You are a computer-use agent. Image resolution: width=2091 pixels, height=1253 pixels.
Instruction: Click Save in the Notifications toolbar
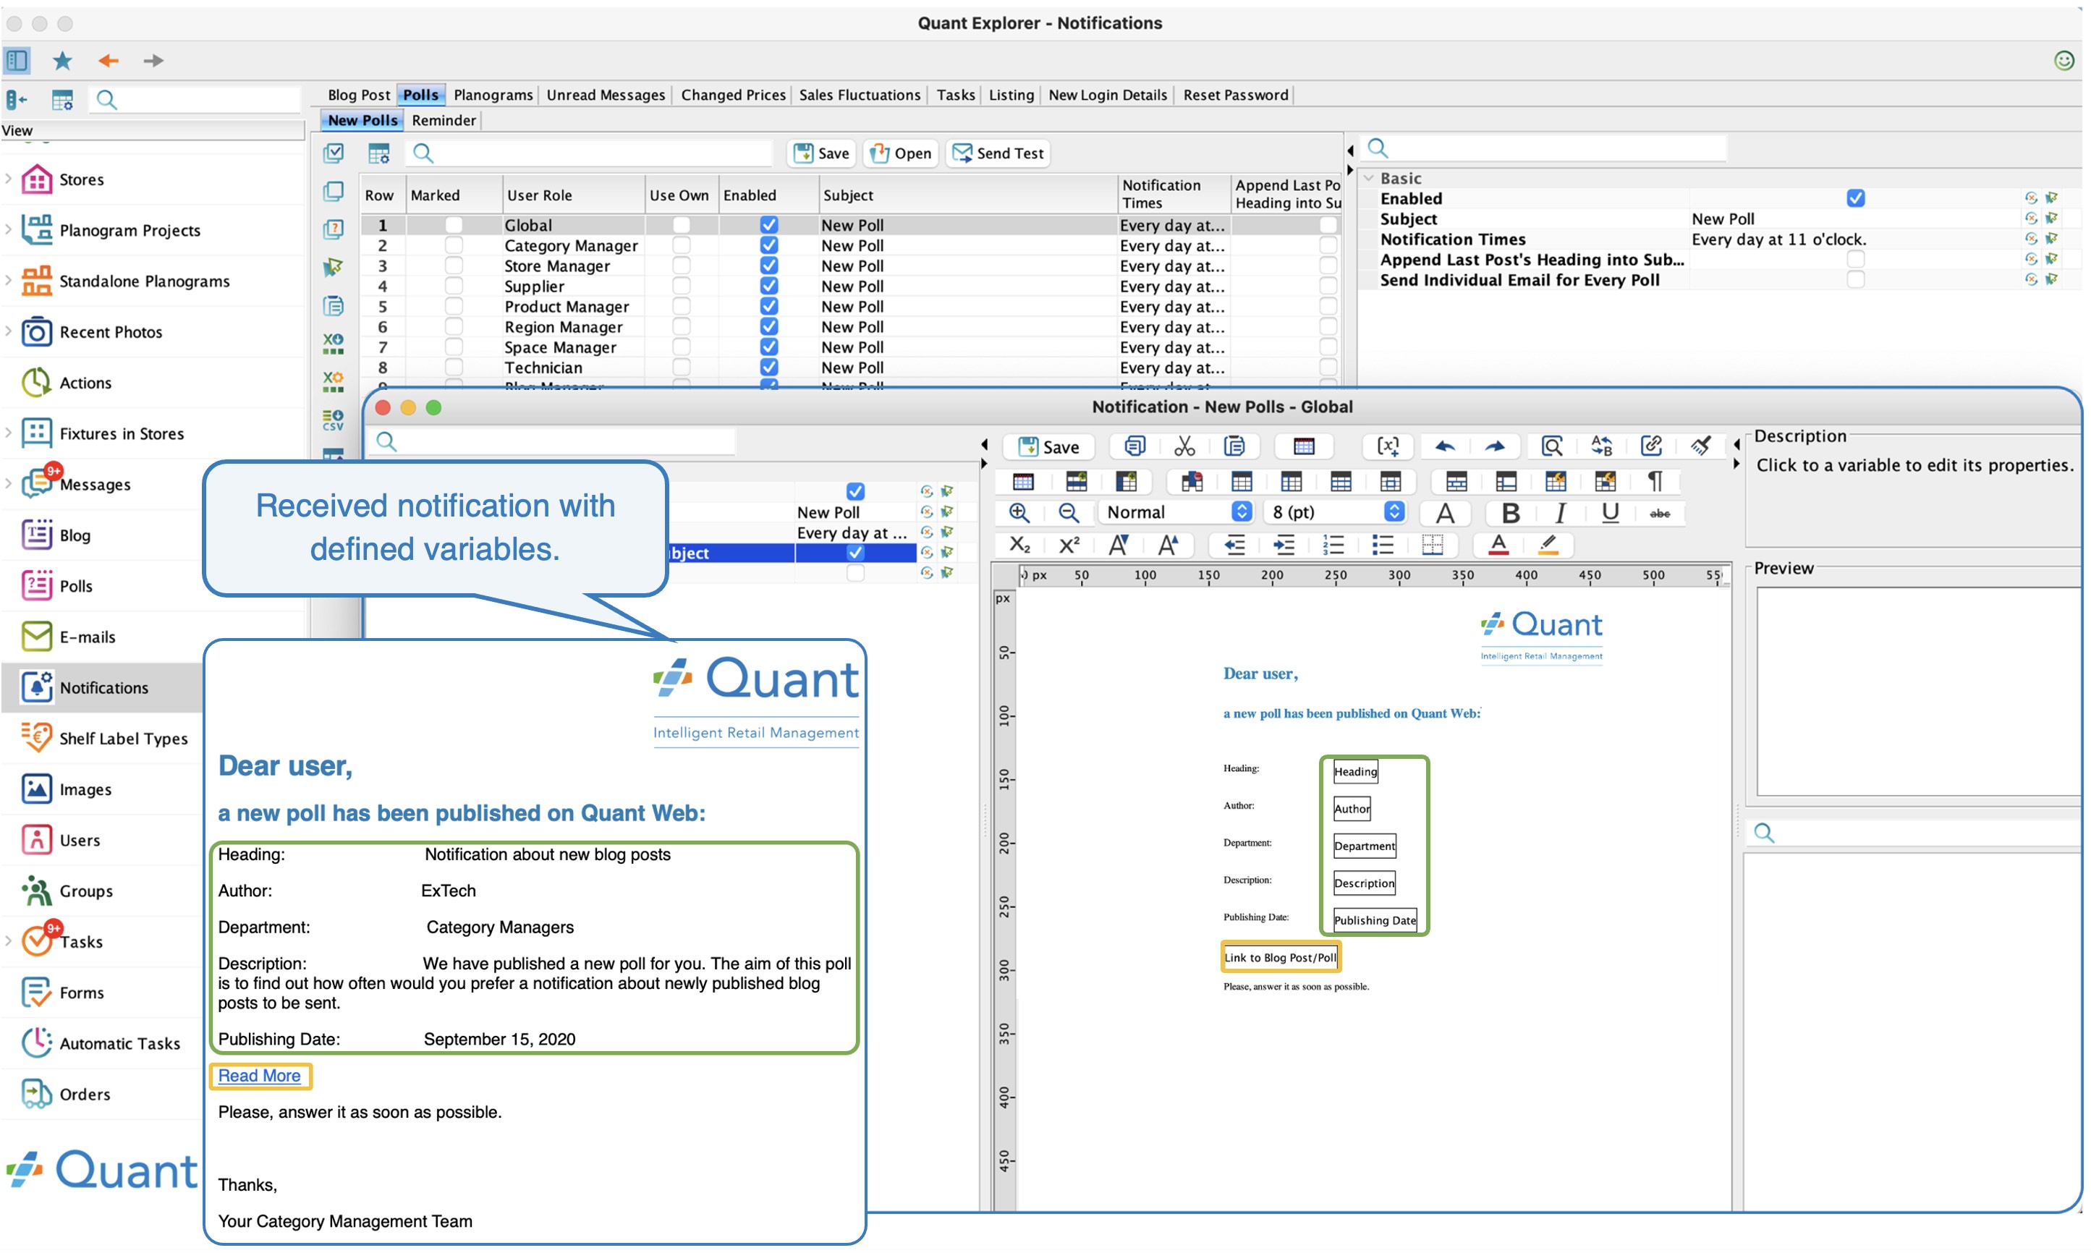[x=821, y=153]
